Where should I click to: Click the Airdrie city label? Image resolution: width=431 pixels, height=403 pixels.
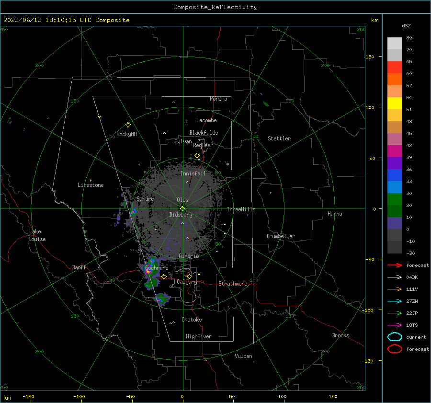coord(189,256)
